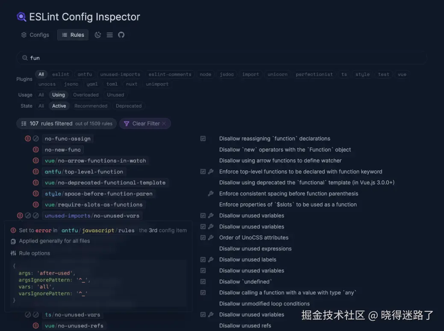Click the error icon beside antfu/top-level-function

point(35,172)
